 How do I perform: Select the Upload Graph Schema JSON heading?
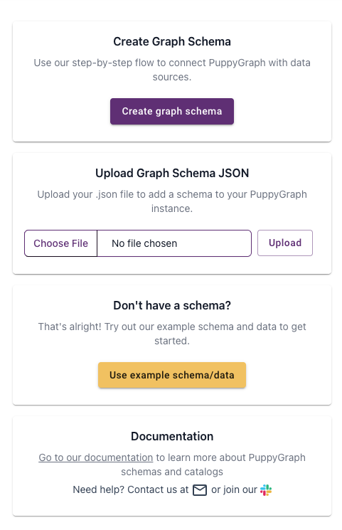pyautogui.click(x=171, y=173)
